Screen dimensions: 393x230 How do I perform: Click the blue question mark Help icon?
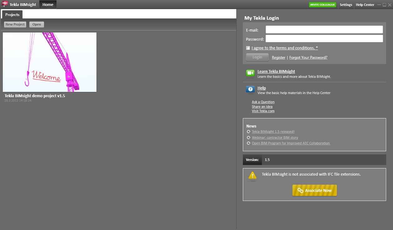(x=250, y=90)
